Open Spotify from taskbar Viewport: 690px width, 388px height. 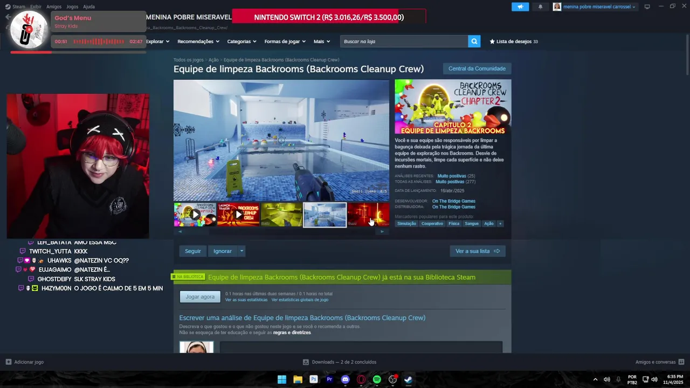pyautogui.click(x=377, y=379)
